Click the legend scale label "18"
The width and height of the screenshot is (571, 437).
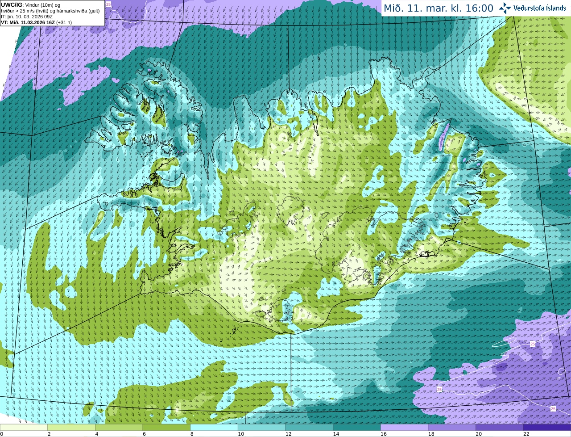coord(431,434)
